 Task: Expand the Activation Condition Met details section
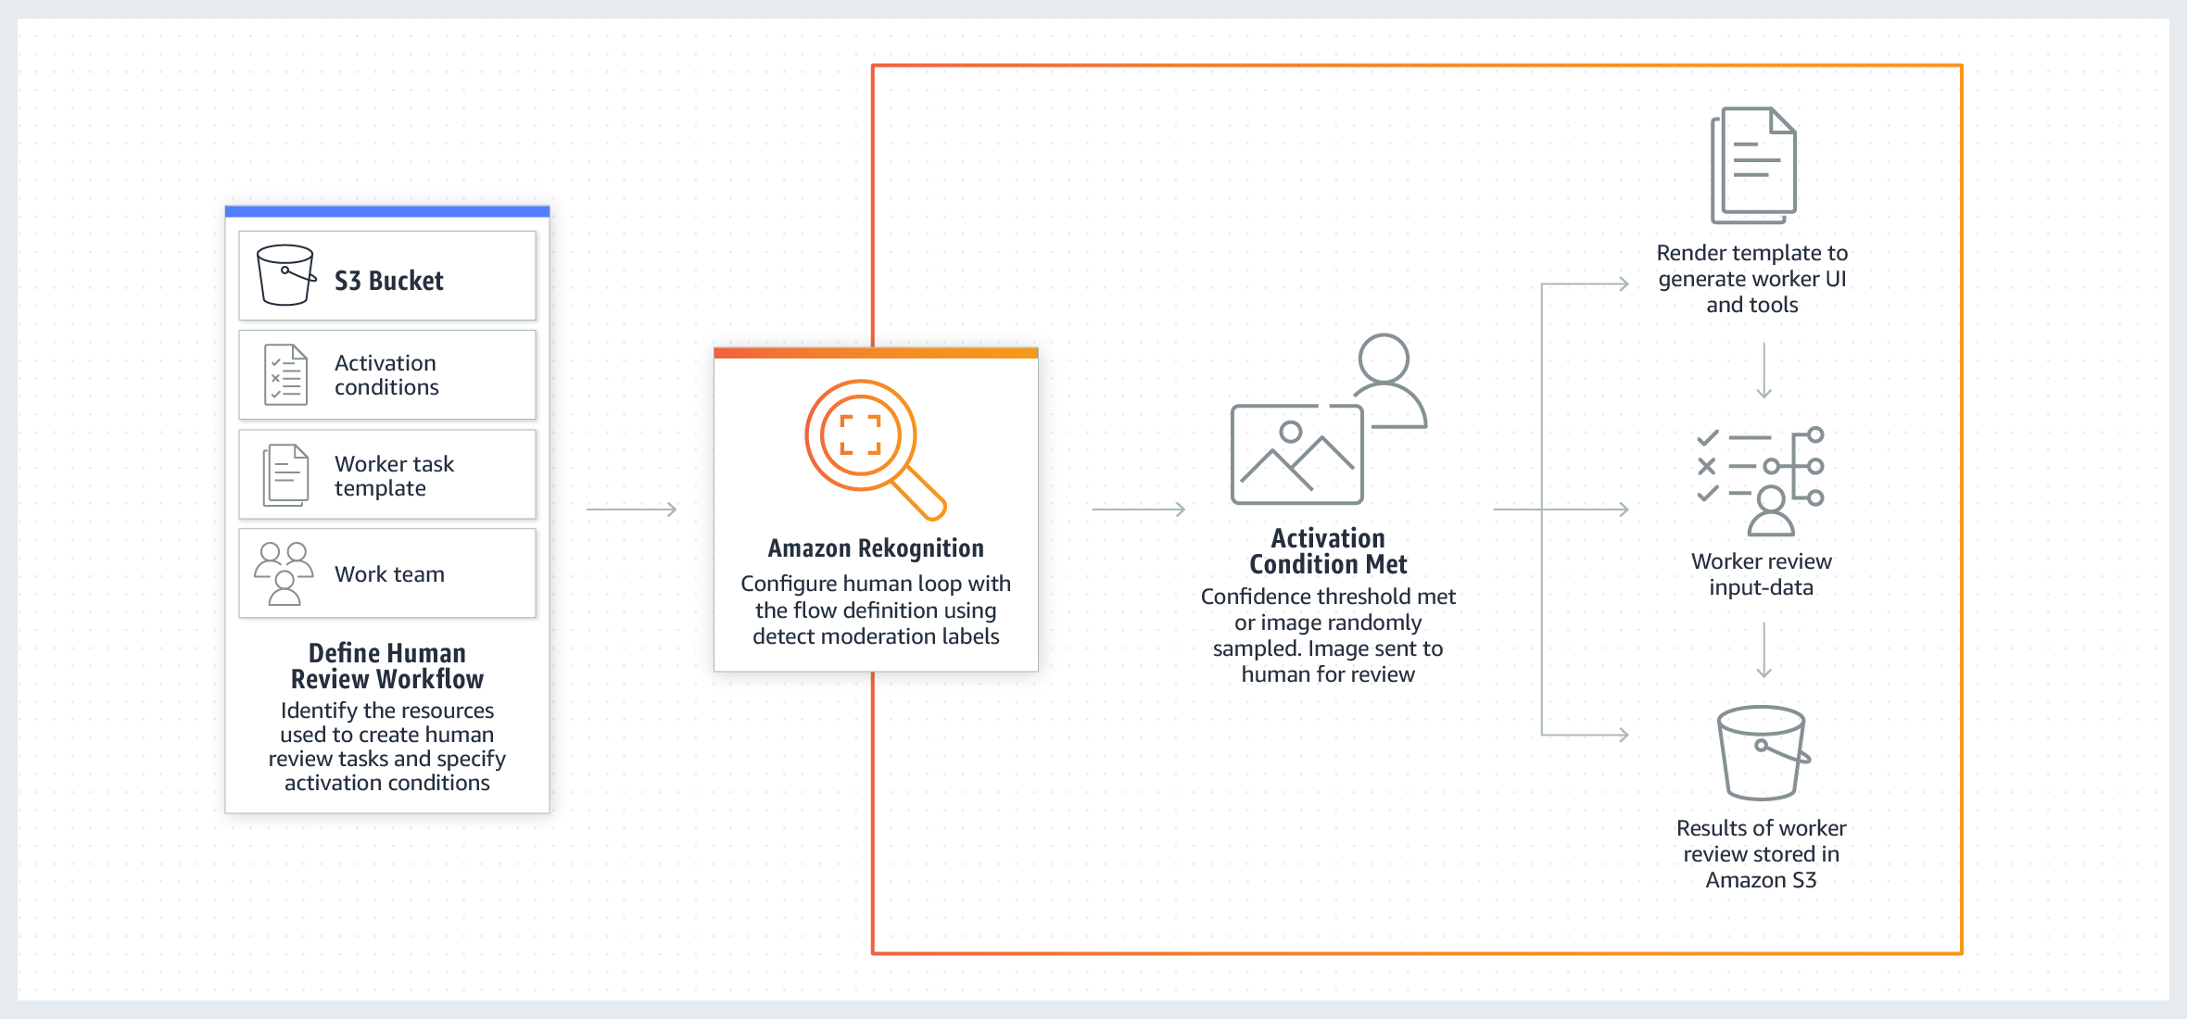1325,558
